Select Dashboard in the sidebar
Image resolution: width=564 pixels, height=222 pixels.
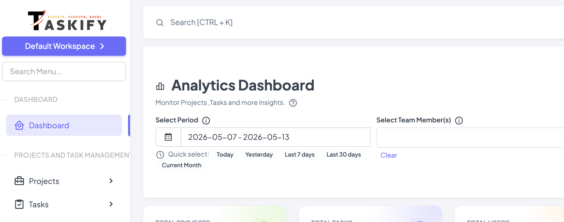click(x=64, y=125)
